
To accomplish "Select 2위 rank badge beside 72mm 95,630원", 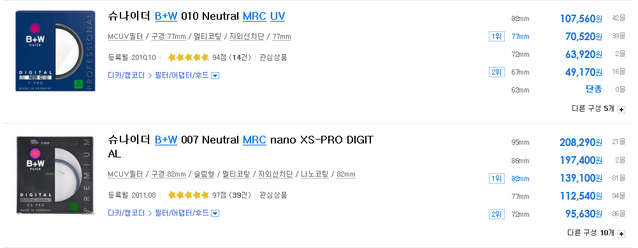I will coord(497,214).
